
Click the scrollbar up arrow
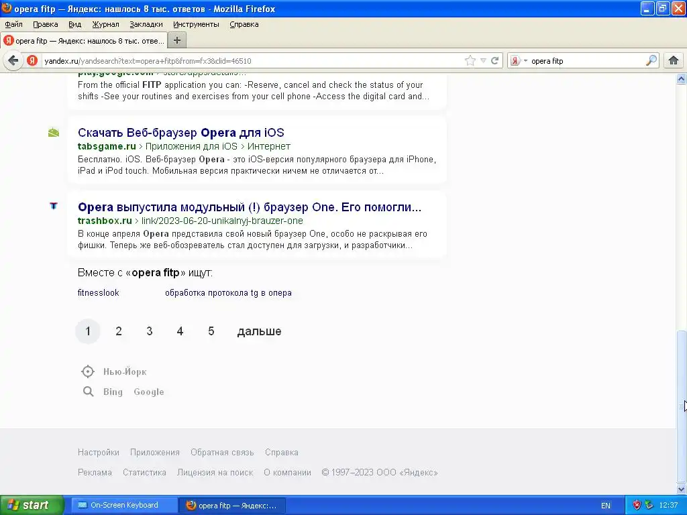coord(682,79)
